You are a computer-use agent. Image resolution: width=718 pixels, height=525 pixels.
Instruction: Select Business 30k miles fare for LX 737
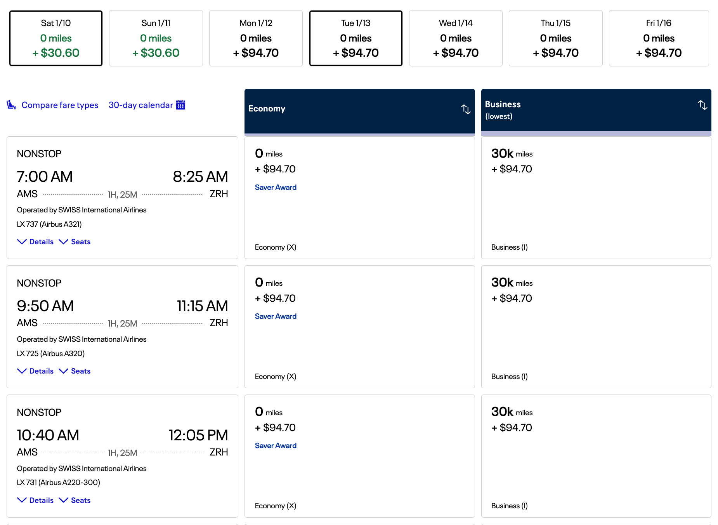(596, 197)
